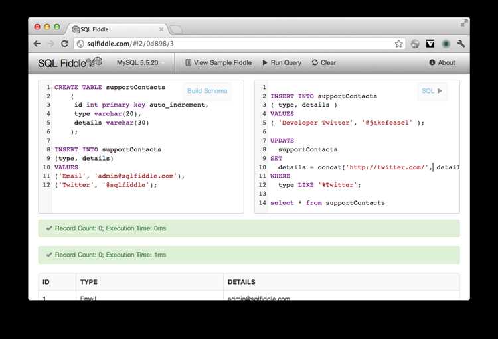Open a new browser tab

[x=176, y=29]
